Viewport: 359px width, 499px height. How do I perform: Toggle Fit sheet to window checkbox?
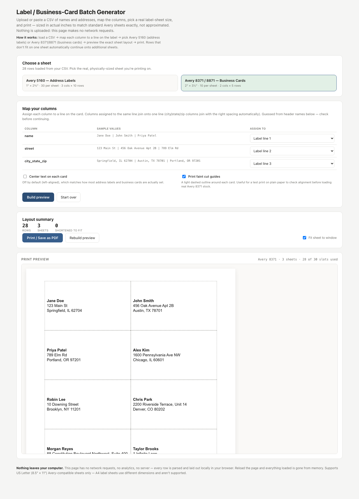click(x=304, y=238)
